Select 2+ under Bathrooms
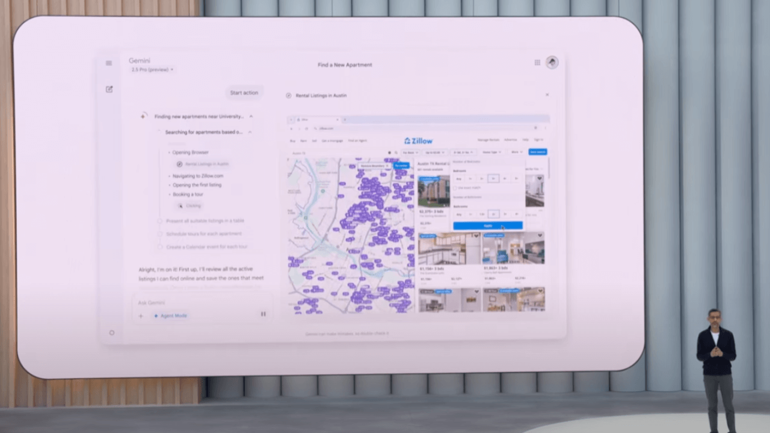This screenshot has height=433, width=770. coord(493,214)
